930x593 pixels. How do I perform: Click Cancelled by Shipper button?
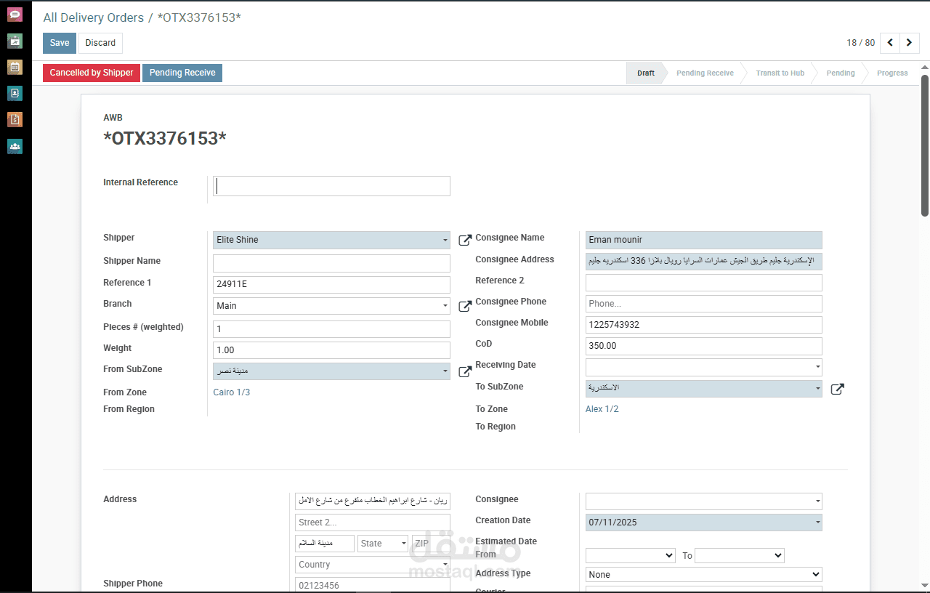click(x=92, y=73)
